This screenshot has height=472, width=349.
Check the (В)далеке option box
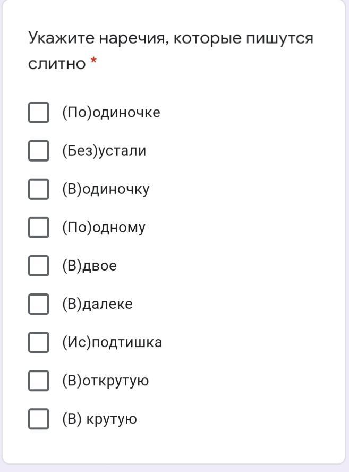[x=38, y=304]
